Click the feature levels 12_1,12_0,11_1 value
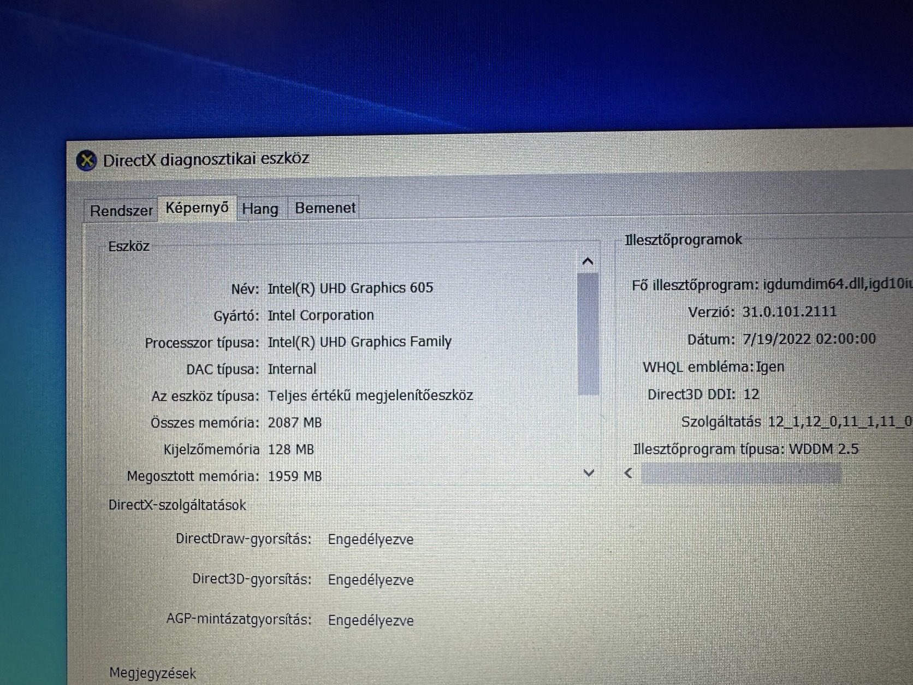913x685 pixels. tap(840, 421)
